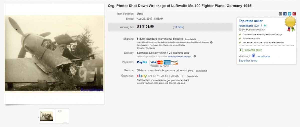Viewport: 300px width, 127px height.
Task: See details for shipping costs
Action: [190, 39]
